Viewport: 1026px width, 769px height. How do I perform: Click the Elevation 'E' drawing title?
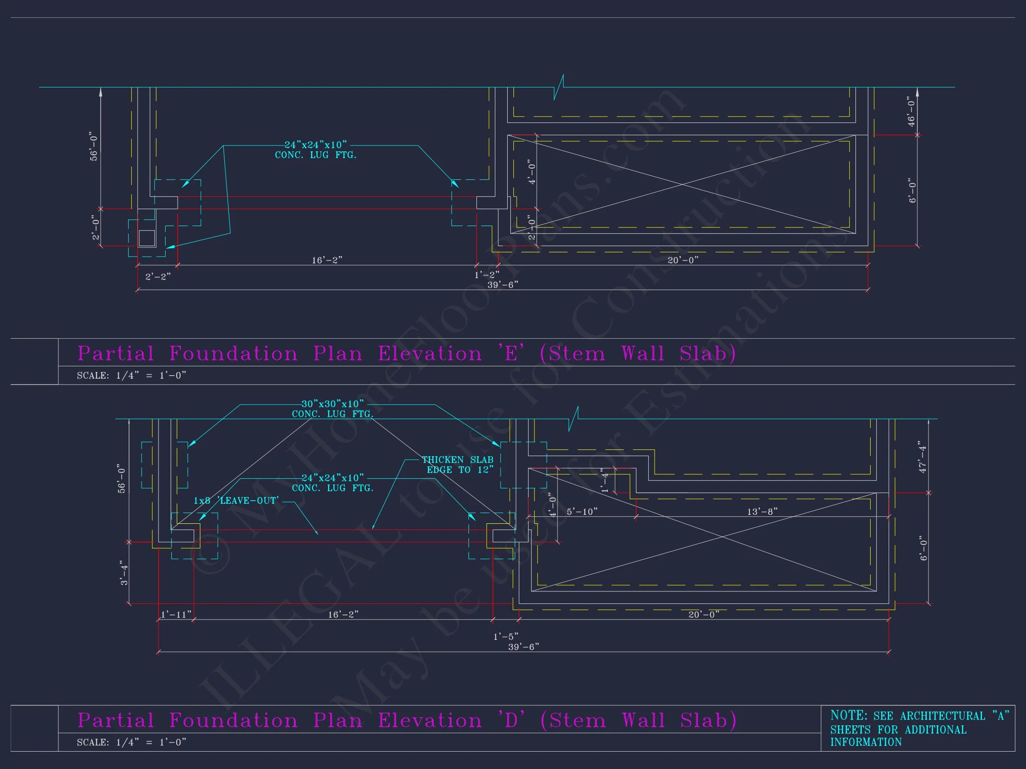(406, 354)
